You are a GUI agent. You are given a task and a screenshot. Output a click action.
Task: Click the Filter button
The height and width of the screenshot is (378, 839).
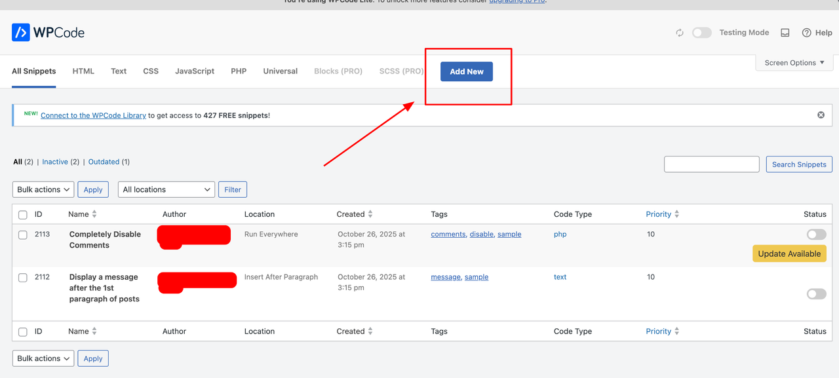pos(233,189)
